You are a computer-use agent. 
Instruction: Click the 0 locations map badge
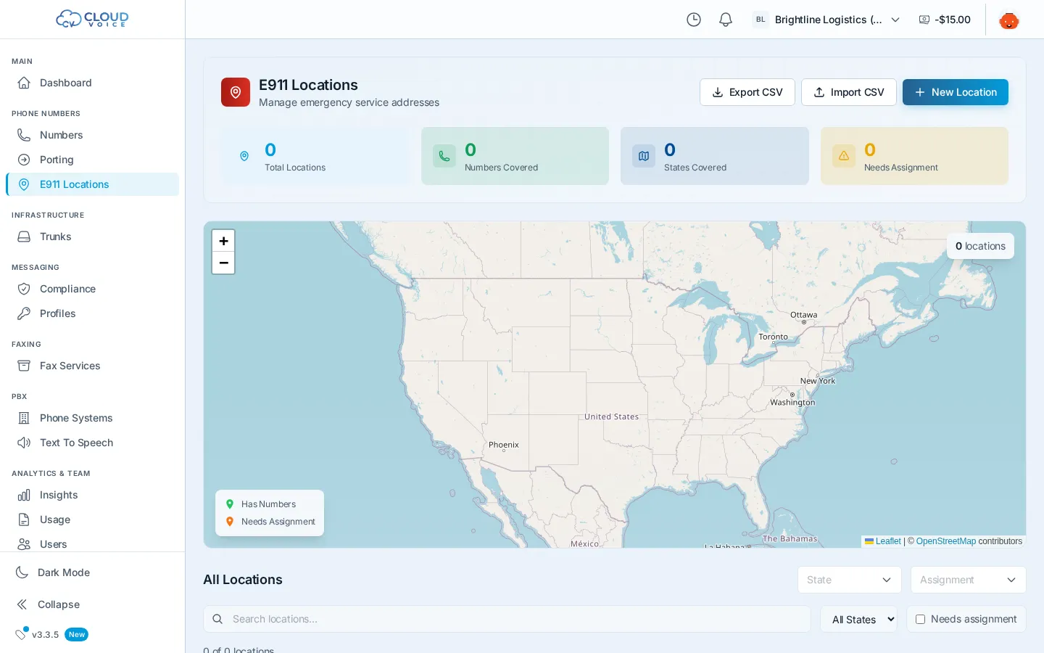[x=980, y=246]
